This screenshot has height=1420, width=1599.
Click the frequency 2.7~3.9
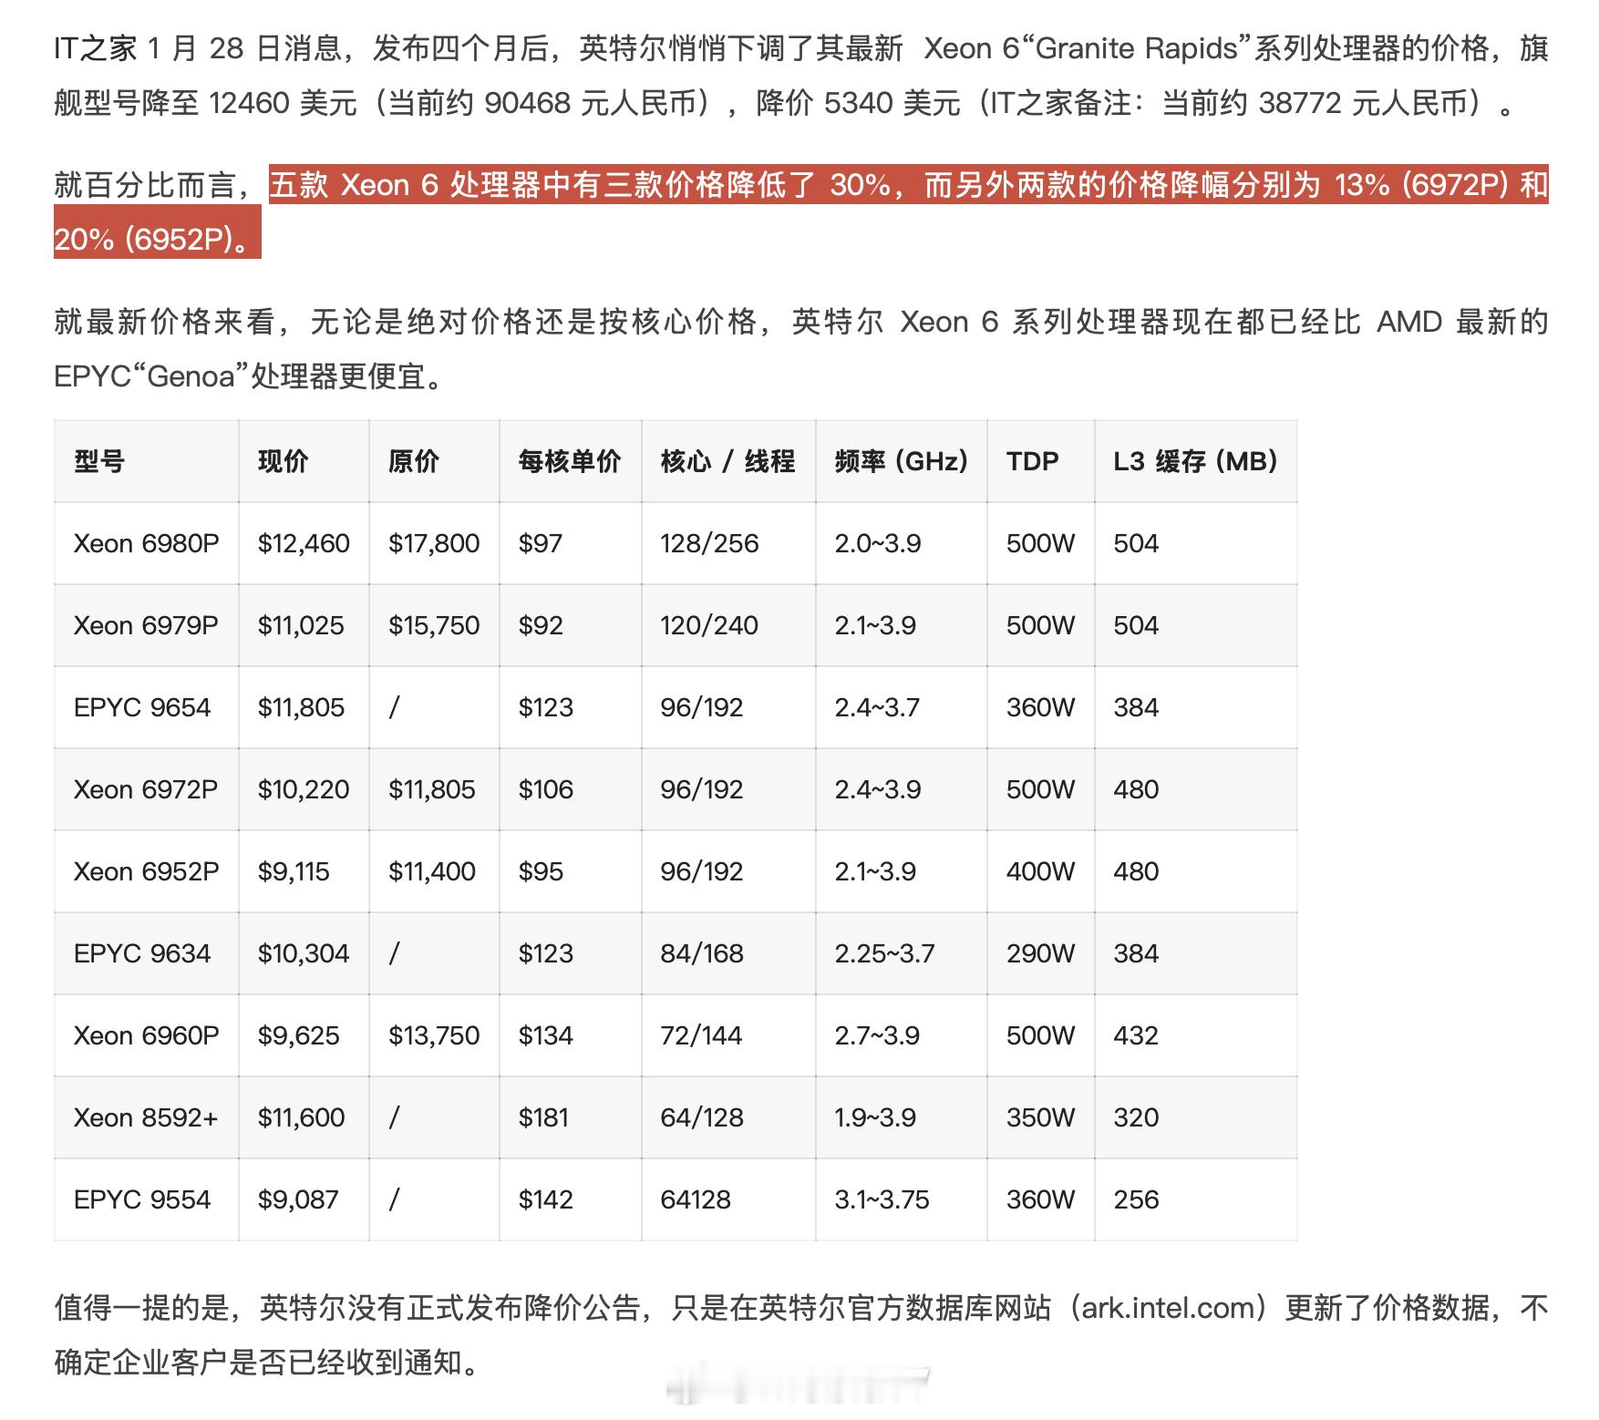pyautogui.click(x=877, y=1035)
